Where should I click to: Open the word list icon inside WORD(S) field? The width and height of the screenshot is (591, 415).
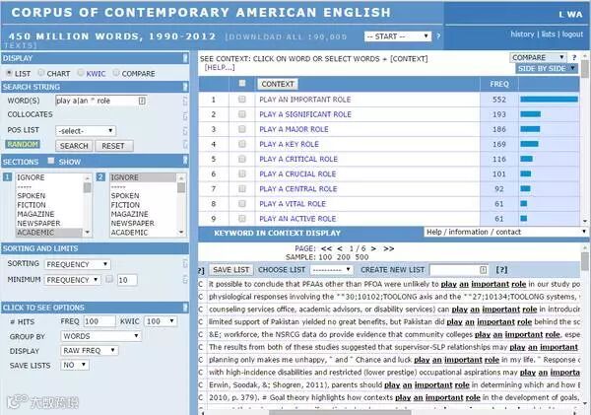pyautogui.click(x=142, y=101)
